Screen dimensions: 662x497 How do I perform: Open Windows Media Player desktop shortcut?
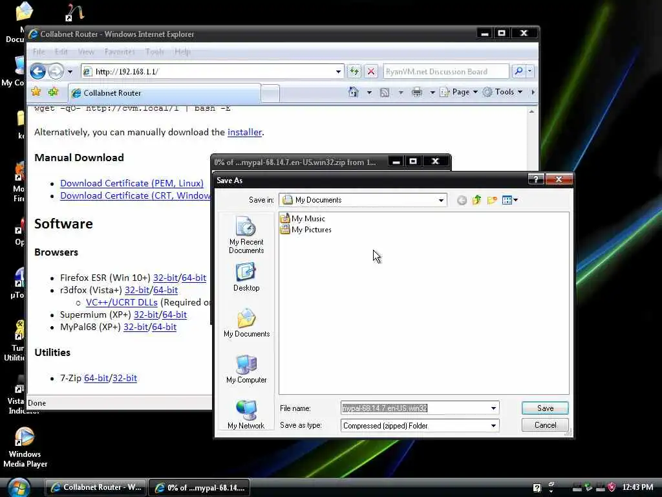pyautogui.click(x=25, y=448)
